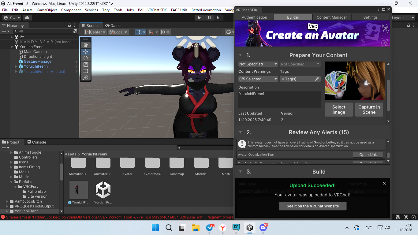Viewport: 418px width, 235px height.
Task: Open the GameObject menu
Action: (47, 10)
